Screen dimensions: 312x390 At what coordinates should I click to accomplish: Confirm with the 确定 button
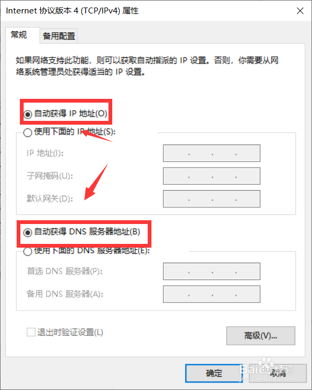214,373
